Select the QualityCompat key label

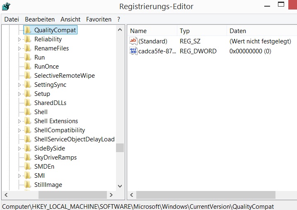[x=55, y=30]
